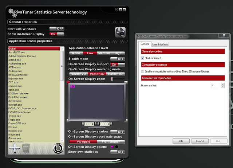Select the Global profile
The height and width of the screenshot is (168, 233).
34,49
